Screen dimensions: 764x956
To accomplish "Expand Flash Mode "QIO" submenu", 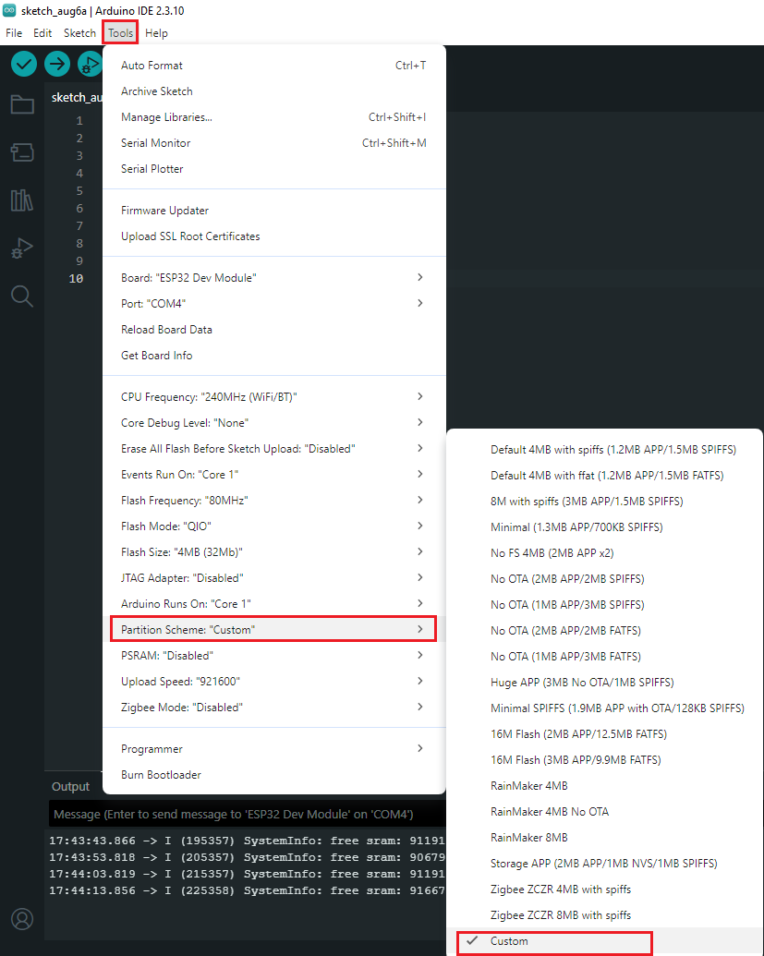I will coord(274,526).
